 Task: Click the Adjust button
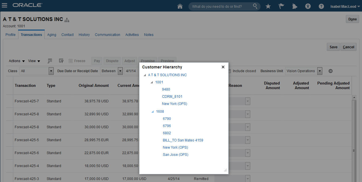(x=130, y=61)
